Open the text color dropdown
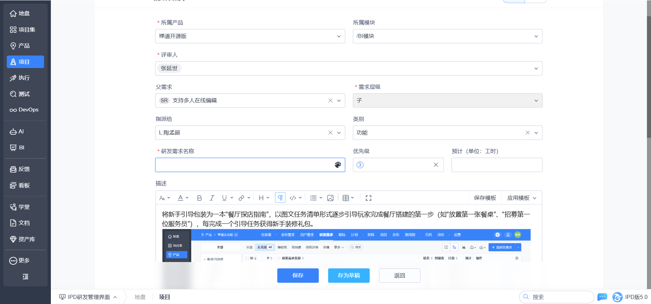Screen dimensions: 651x304 pos(183,198)
